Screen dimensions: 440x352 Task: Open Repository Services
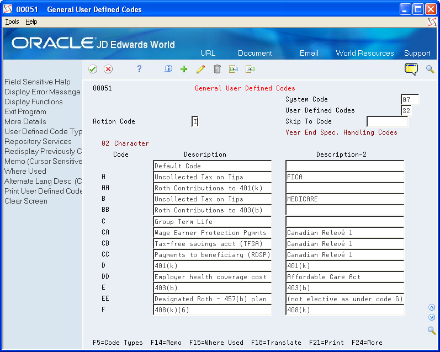click(38, 142)
